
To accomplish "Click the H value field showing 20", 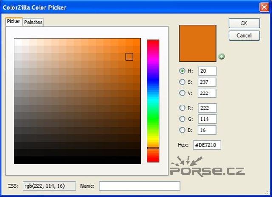I will click(x=207, y=71).
